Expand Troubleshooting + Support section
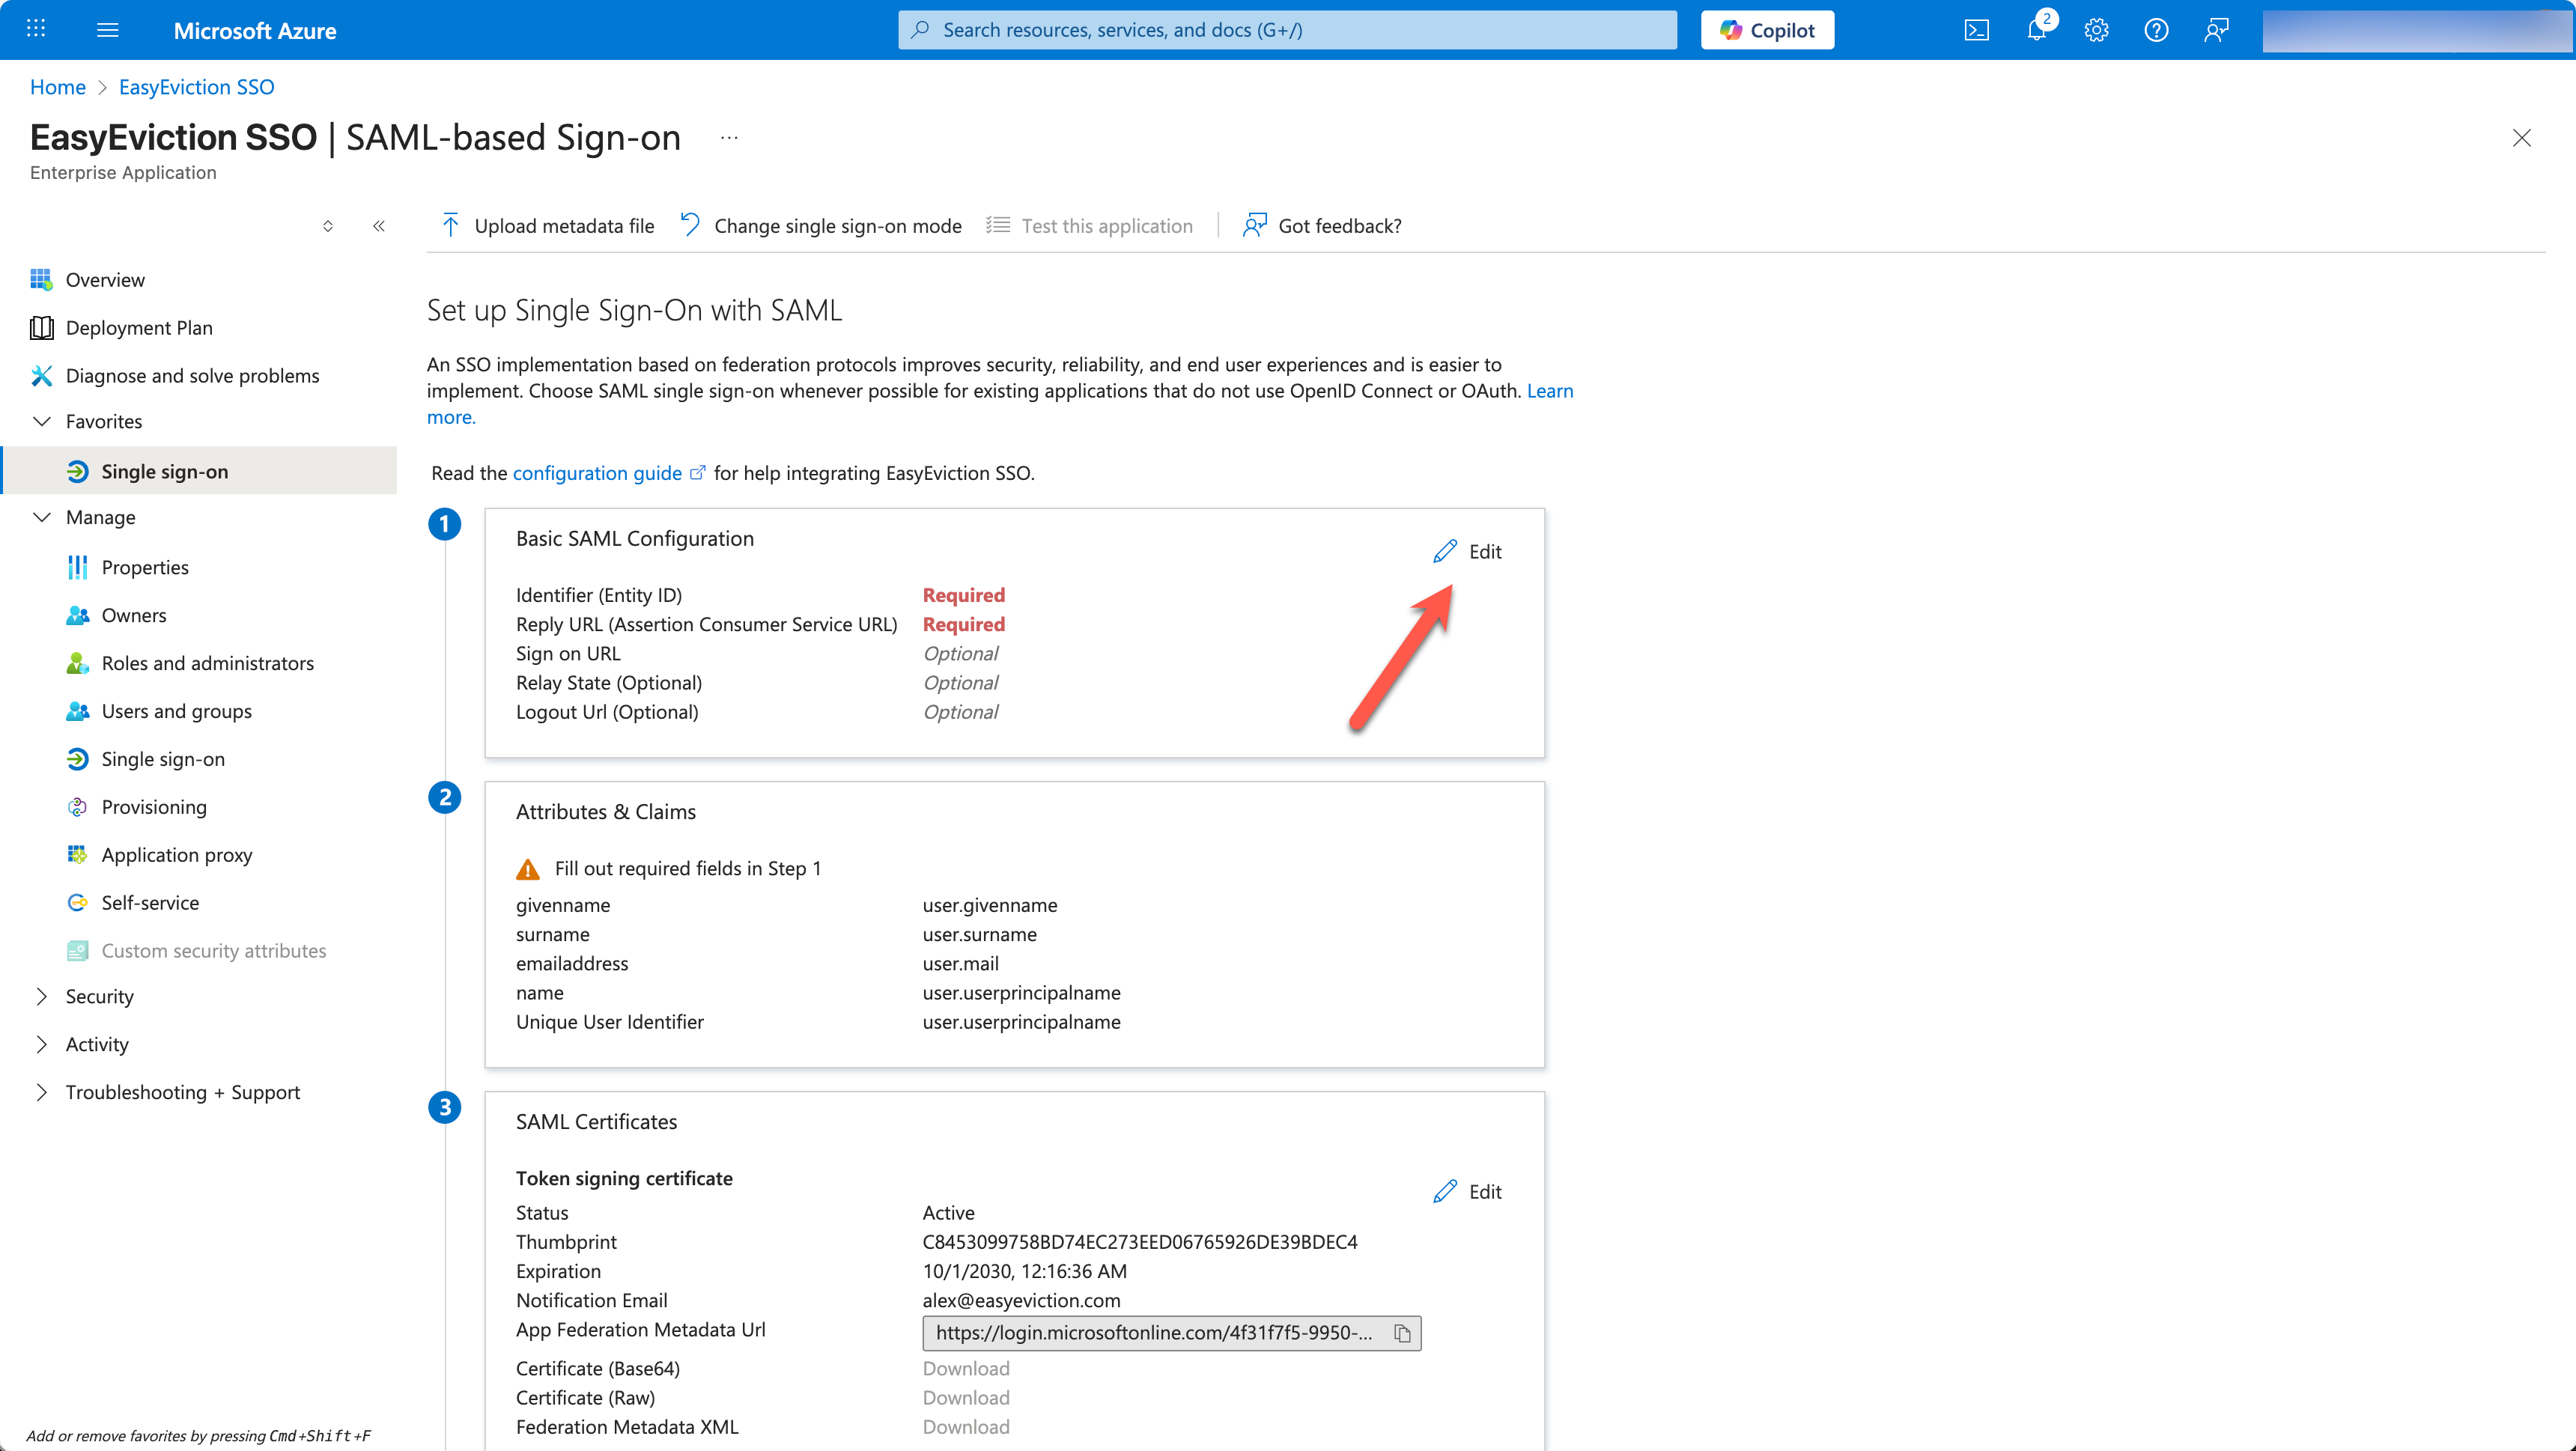This screenshot has width=2576, height=1451. (42, 1092)
